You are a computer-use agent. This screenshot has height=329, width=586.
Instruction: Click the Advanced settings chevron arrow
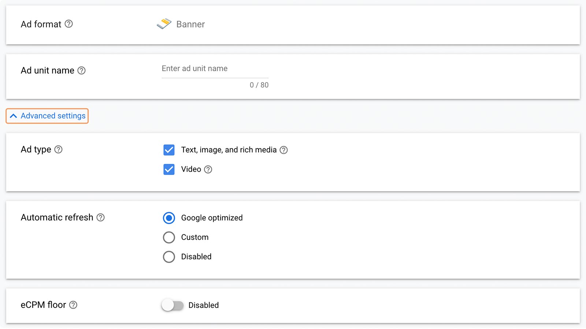click(14, 116)
